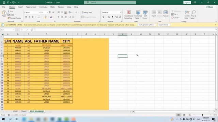Click the Accounting dollar format icon

[103, 17]
